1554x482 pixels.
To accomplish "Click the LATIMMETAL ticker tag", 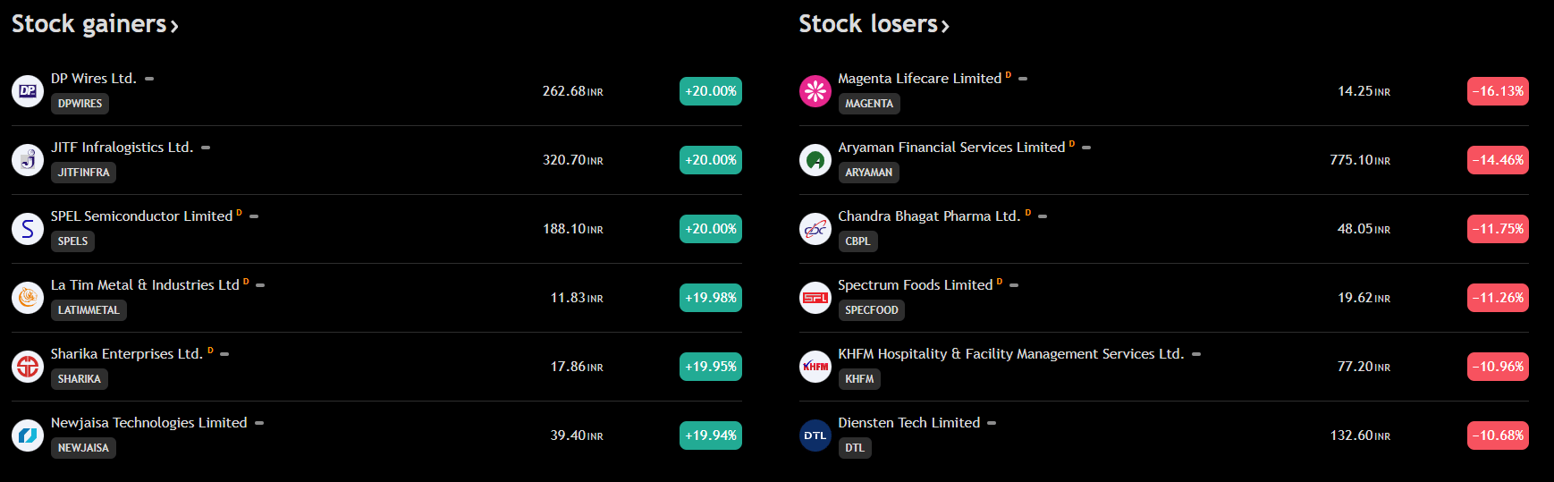I will tap(89, 310).
